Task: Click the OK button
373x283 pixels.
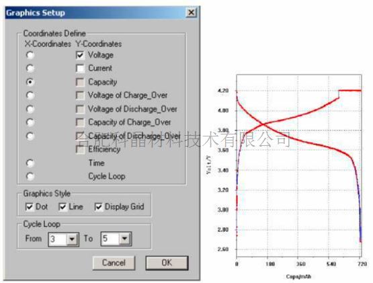Action: click(167, 263)
